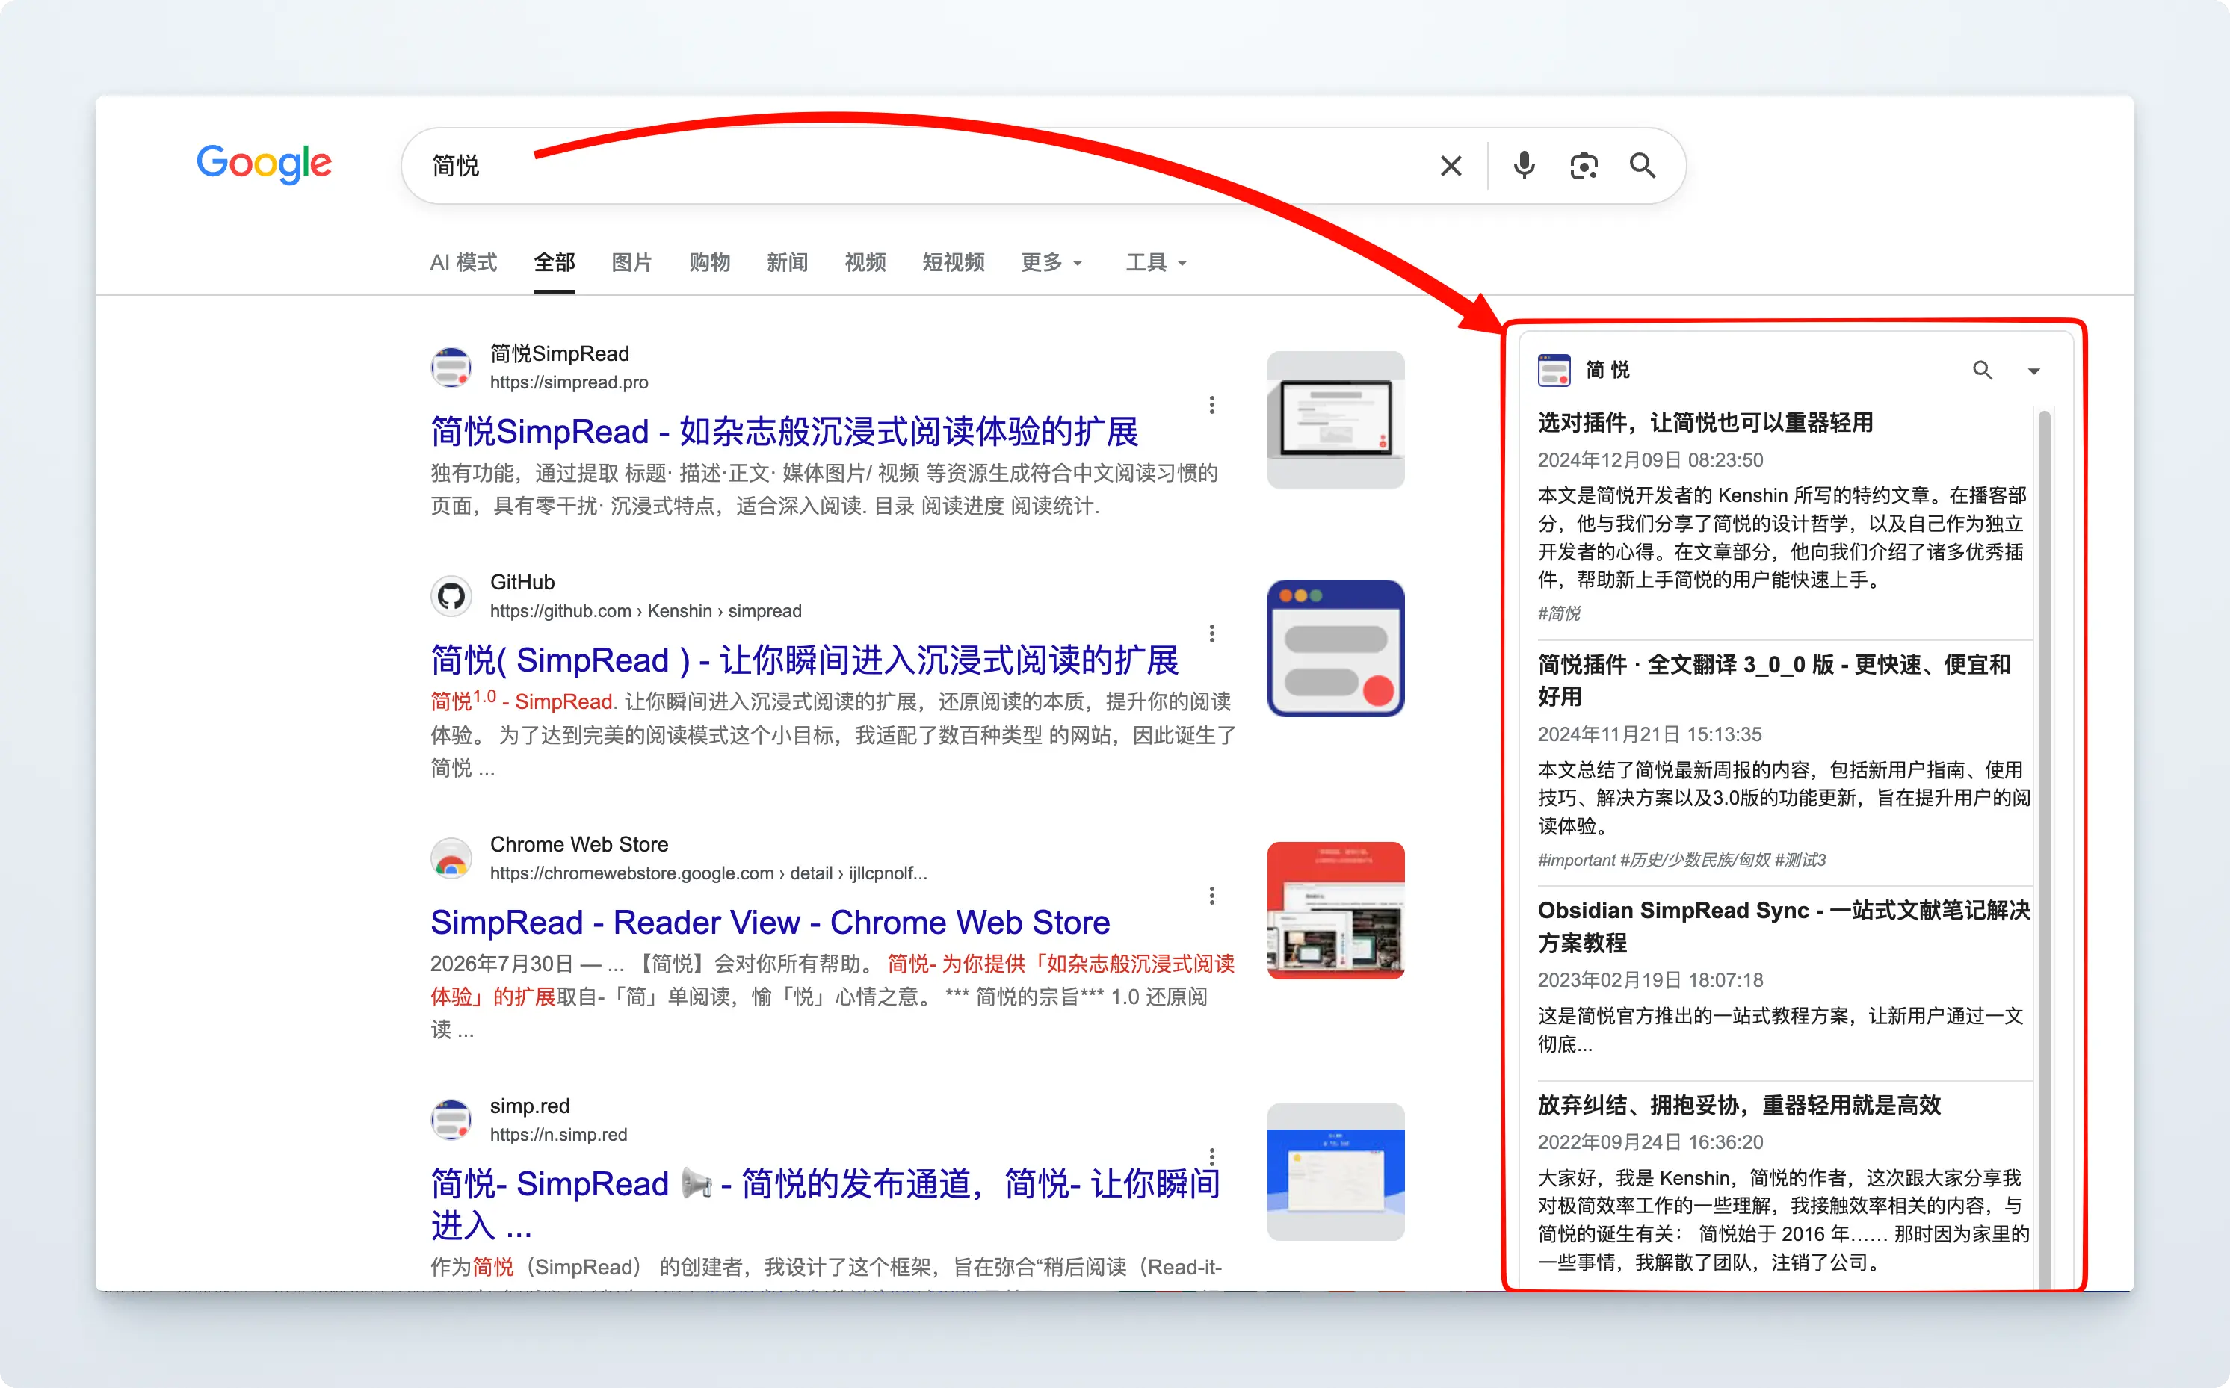The width and height of the screenshot is (2230, 1388).
Task: Open article 选对插件，让简悦也可以重器轻用
Action: click(x=1706, y=422)
